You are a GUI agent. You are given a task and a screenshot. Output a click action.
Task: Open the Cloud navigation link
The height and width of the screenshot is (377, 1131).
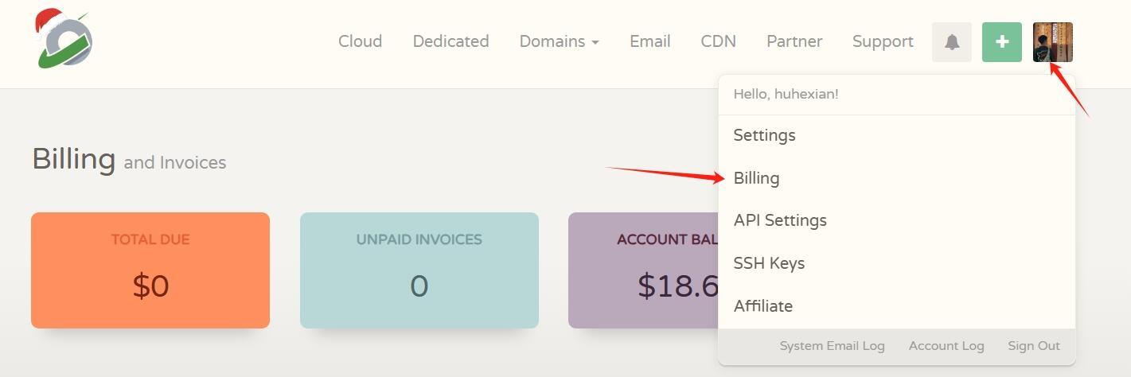tap(360, 41)
